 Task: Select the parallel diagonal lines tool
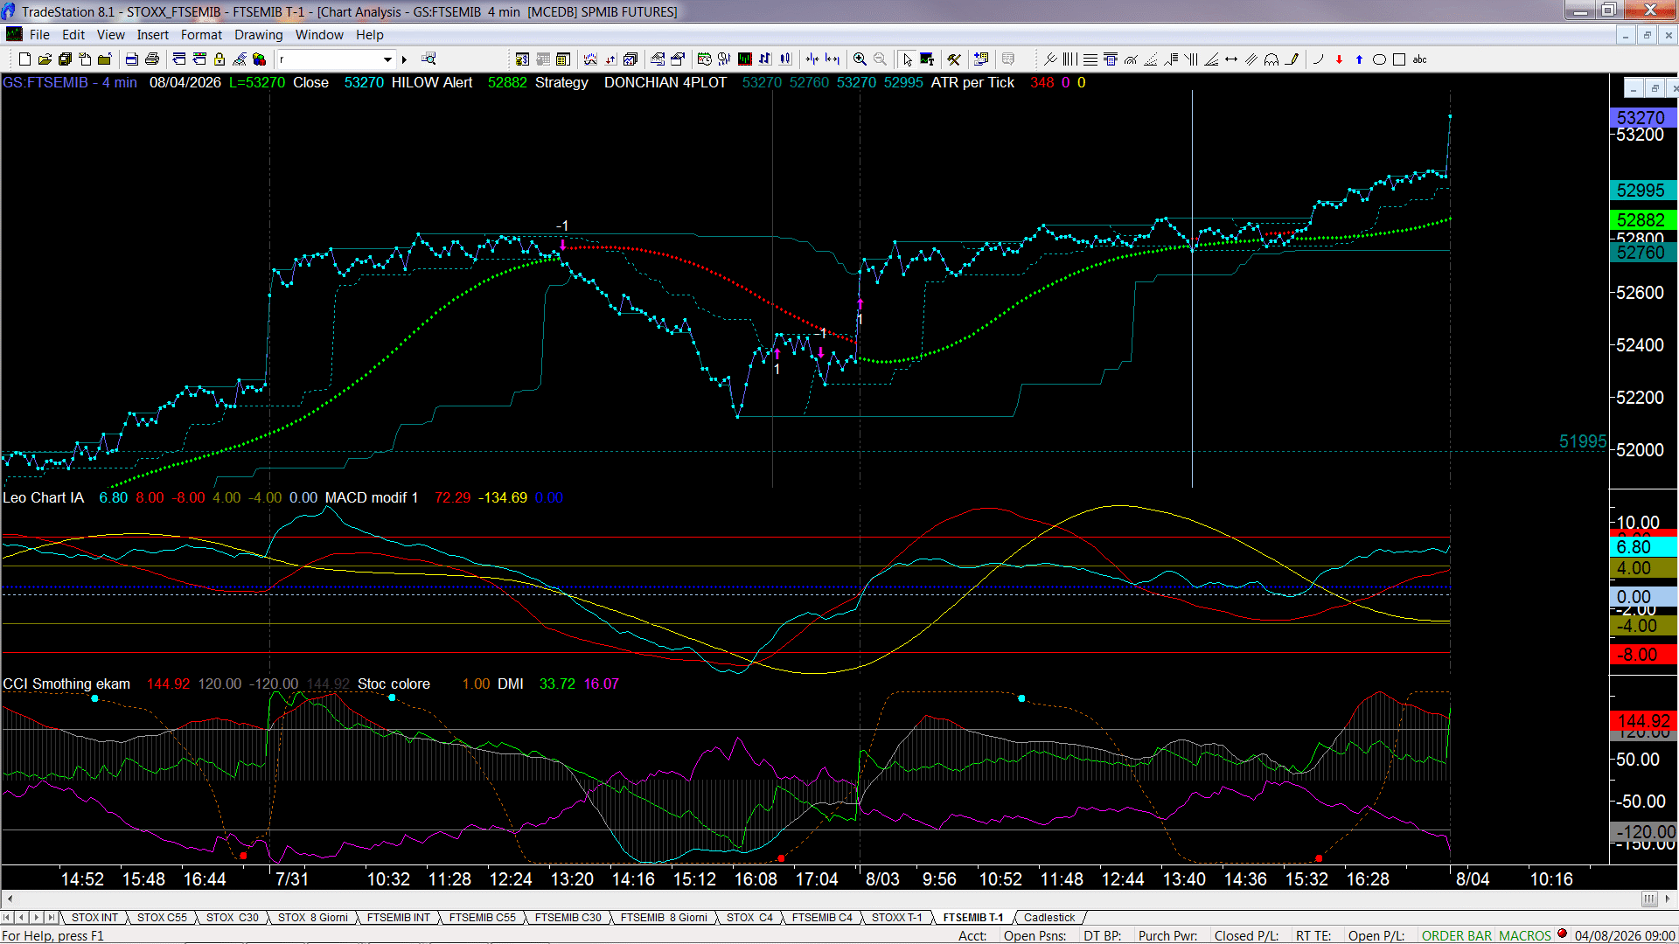pyautogui.click(x=1251, y=59)
